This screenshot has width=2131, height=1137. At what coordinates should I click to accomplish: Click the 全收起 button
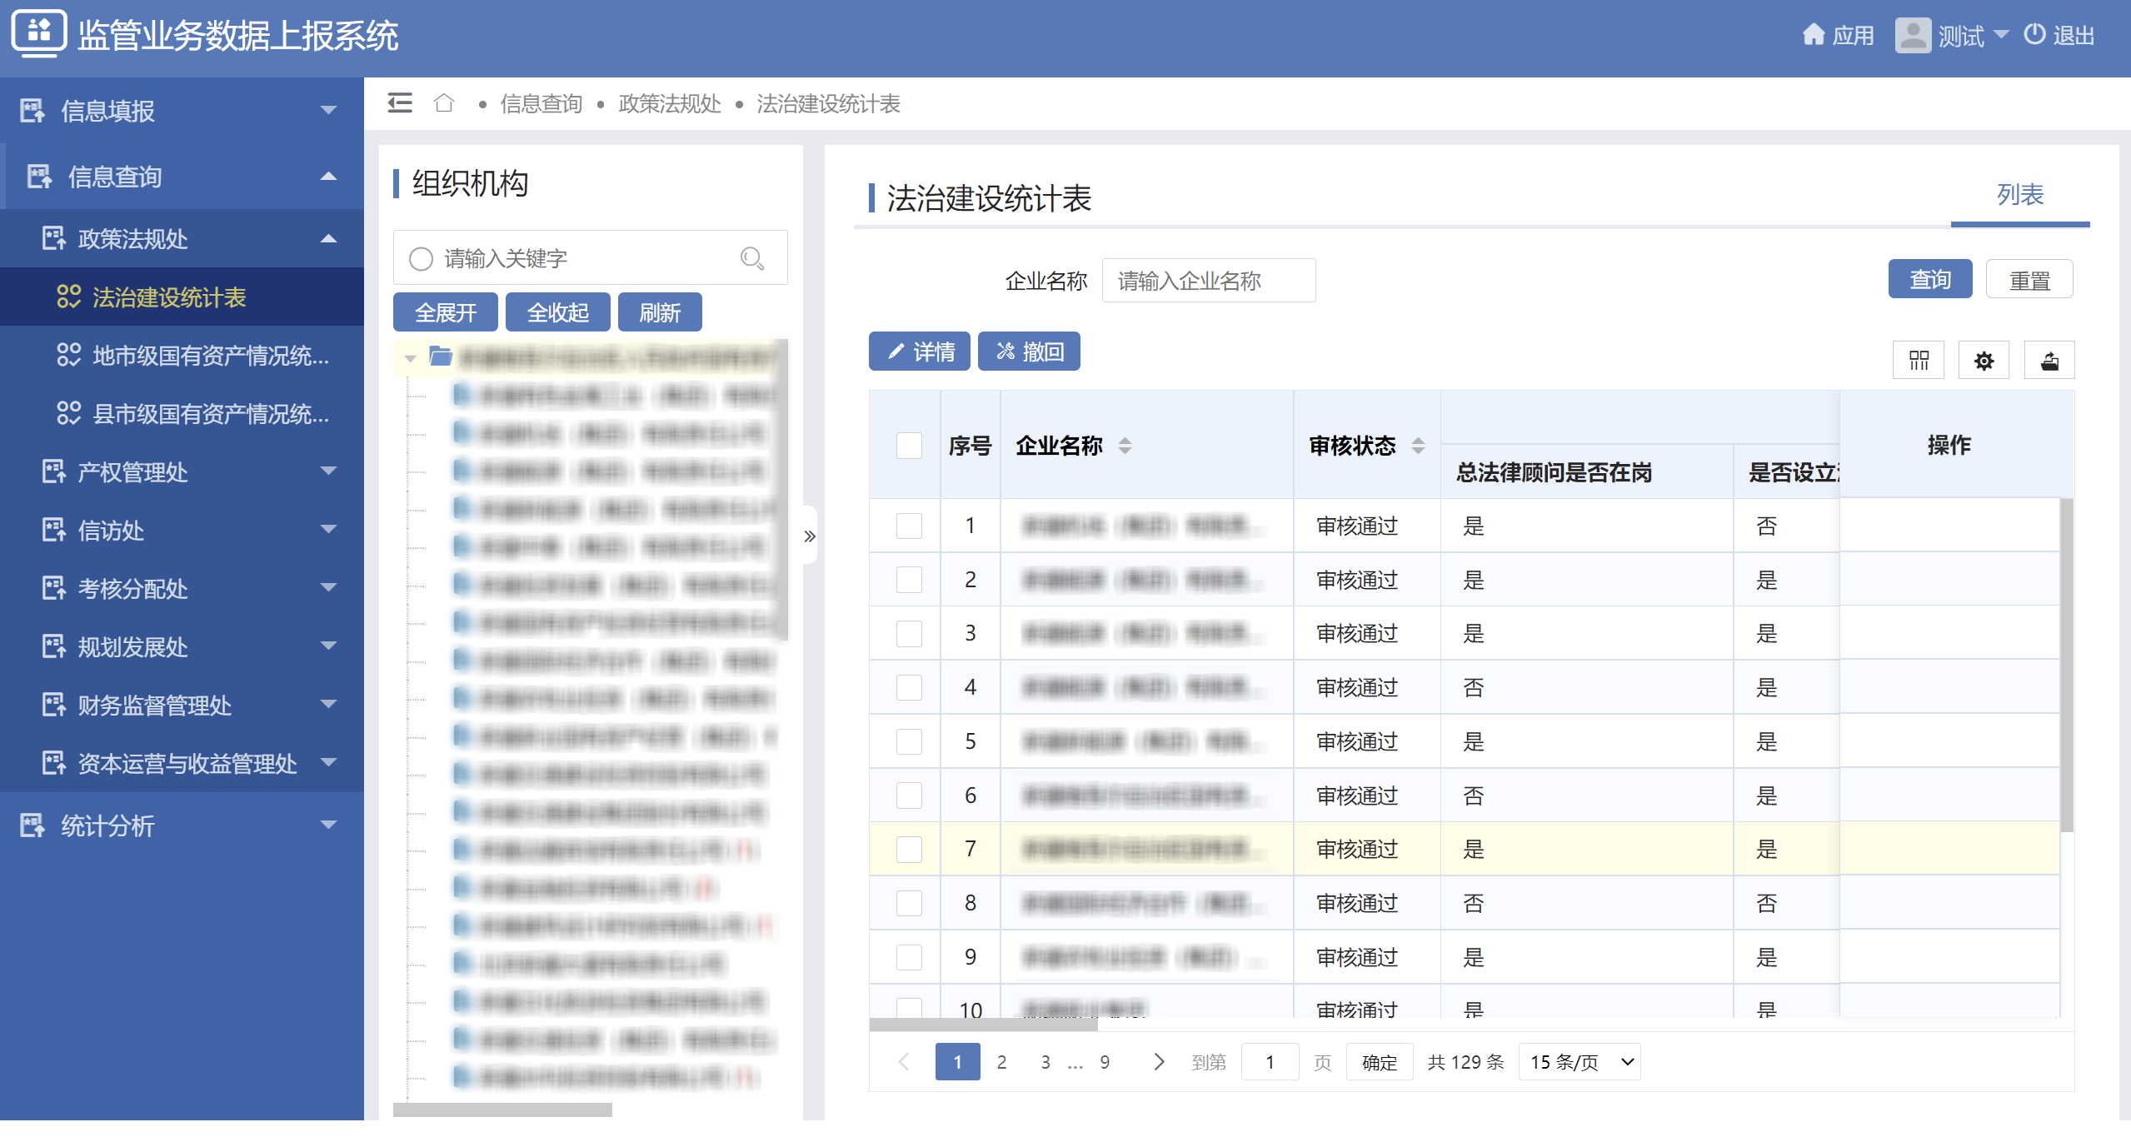[558, 312]
